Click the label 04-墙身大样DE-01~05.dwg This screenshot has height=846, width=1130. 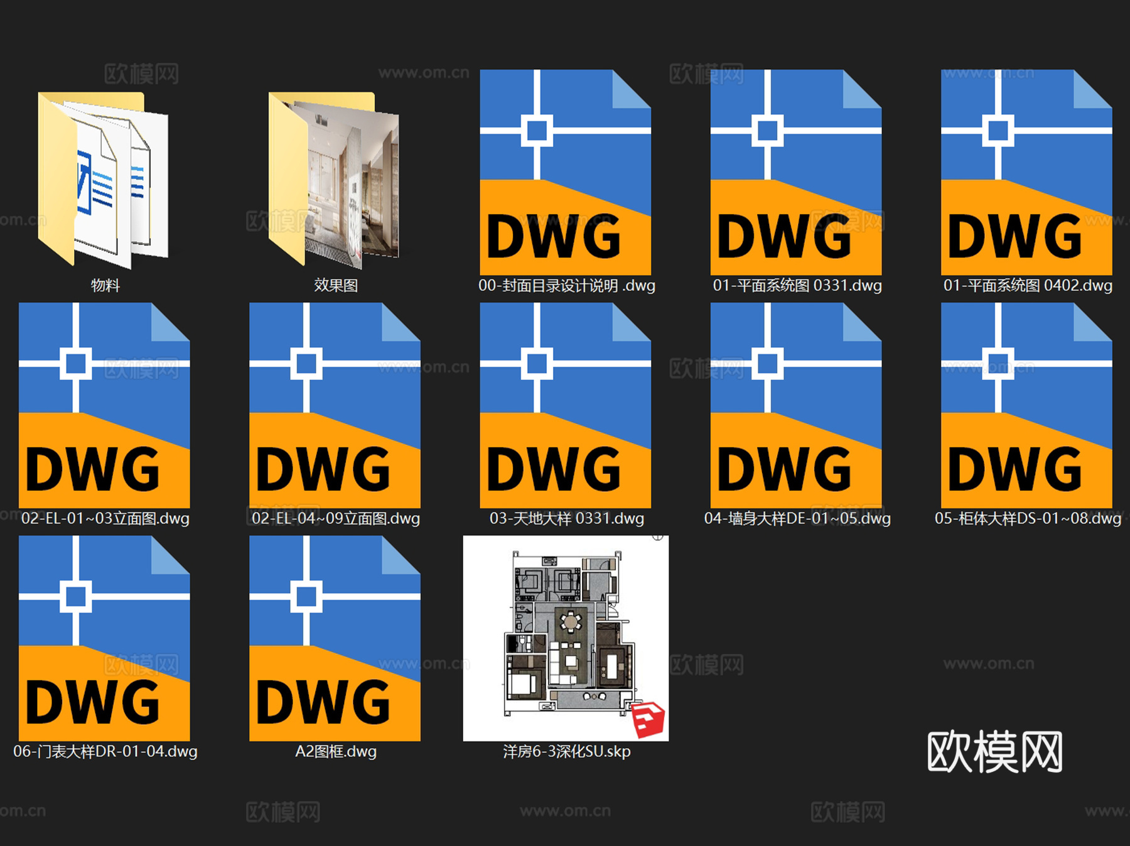797,519
